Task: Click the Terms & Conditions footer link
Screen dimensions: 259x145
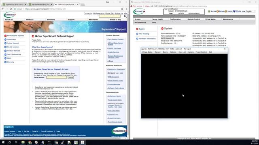Action: 47,131
